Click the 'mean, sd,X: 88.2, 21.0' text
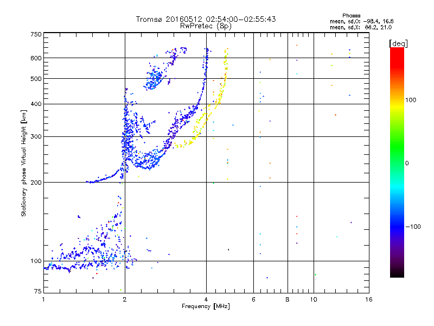This screenshot has width=434, height=326. coord(361,27)
